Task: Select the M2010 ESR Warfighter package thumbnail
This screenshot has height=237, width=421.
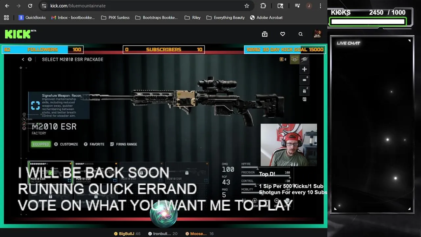Action: click(x=96, y=173)
